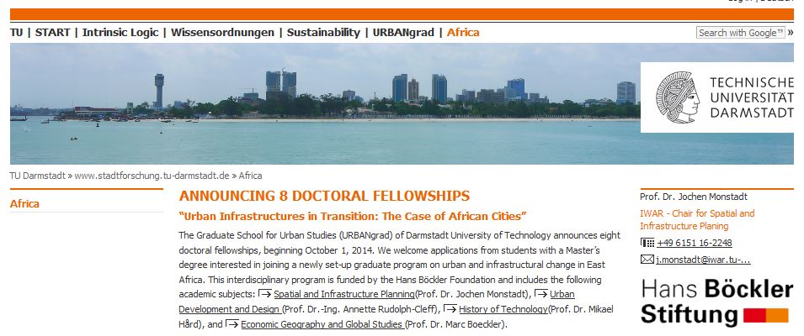Click the arrow icon before Economic Geography
Image resolution: width=804 pixels, height=336 pixels.
(x=232, y=324)
